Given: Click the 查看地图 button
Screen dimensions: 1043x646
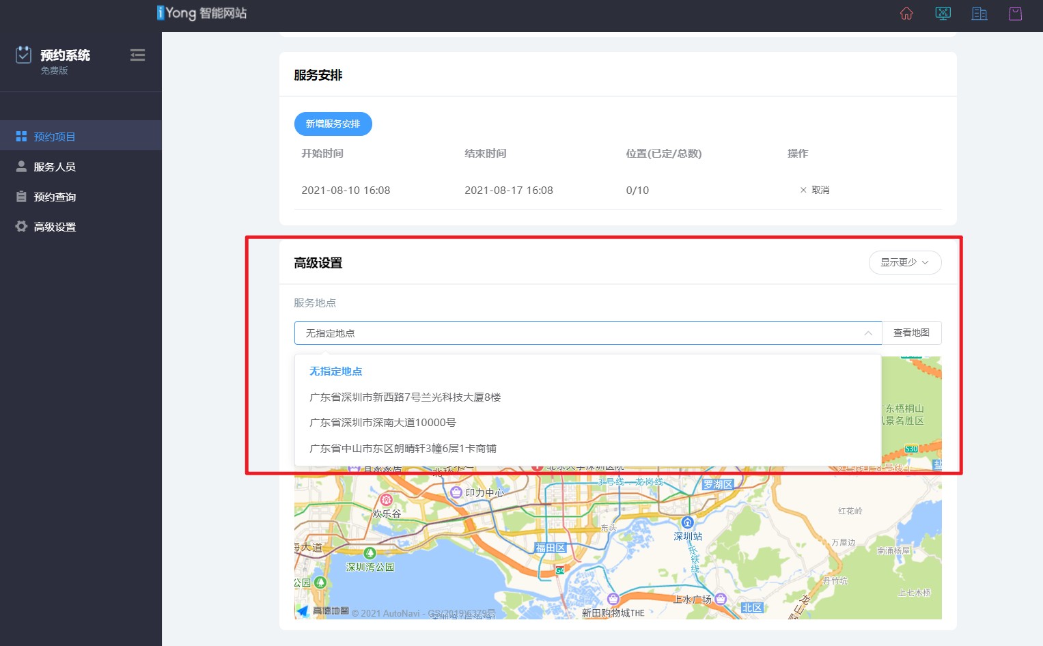Looking at the screenshot, I should pos(911,333).
